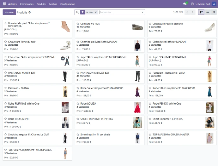Favorite the PANTALON MARTY EXT product
The width and height of the screenshot is (218, 166).
tap(6, 73)
